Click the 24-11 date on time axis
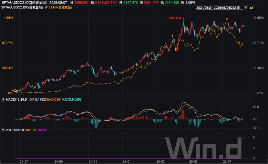Image resolution: width=268 pixels, height=164 pixels. (93, 161)
